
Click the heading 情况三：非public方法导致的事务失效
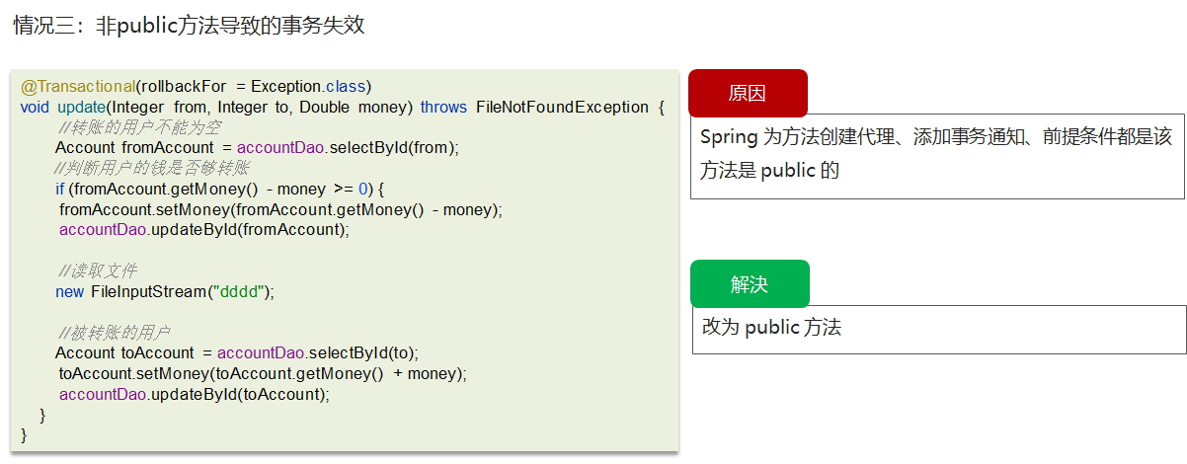click(x=188, y=25)
